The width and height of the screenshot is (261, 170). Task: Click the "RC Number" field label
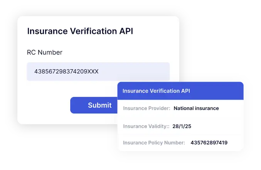(x=44, y=52)
